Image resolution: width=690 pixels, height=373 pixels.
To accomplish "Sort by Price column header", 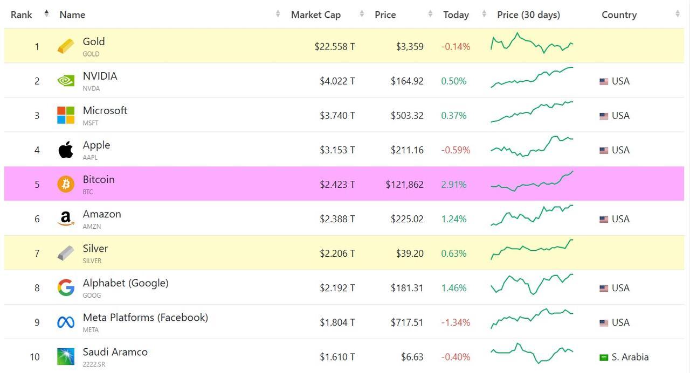I will (385, 15).
